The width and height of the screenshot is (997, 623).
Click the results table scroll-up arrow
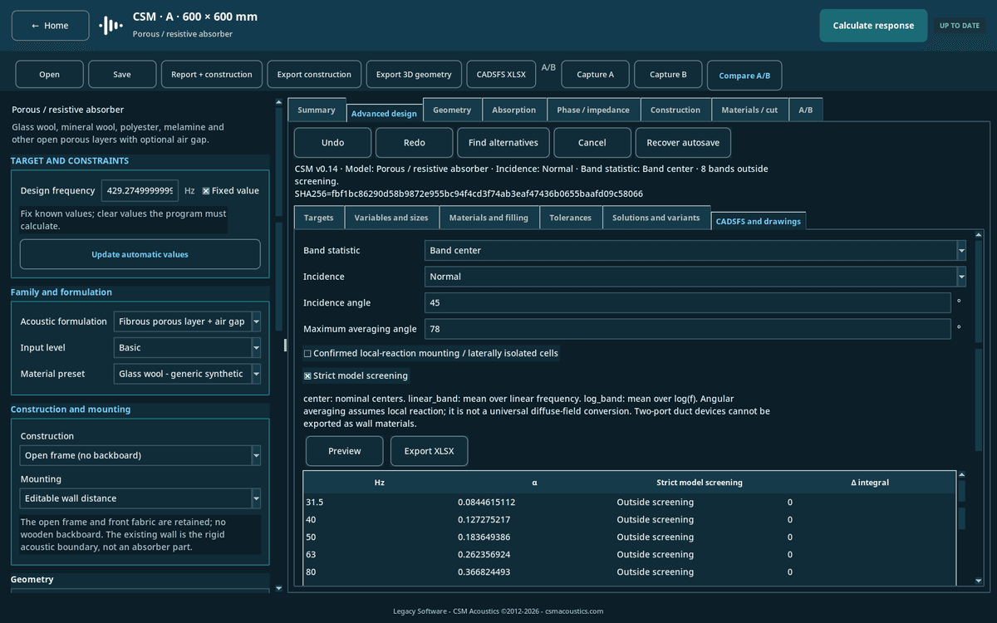coord(962,475)
